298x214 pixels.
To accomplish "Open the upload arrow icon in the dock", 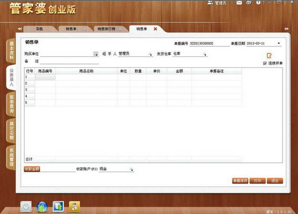I will [x=58, y=207].
